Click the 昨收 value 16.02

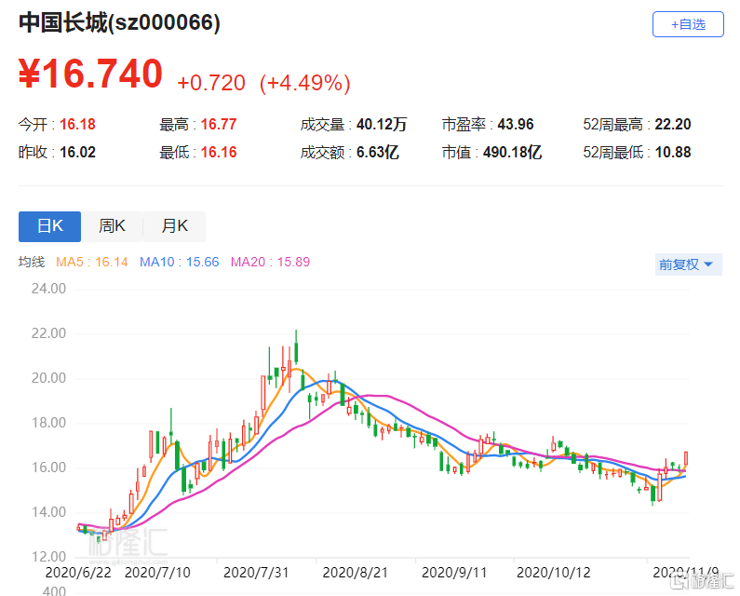77,152
